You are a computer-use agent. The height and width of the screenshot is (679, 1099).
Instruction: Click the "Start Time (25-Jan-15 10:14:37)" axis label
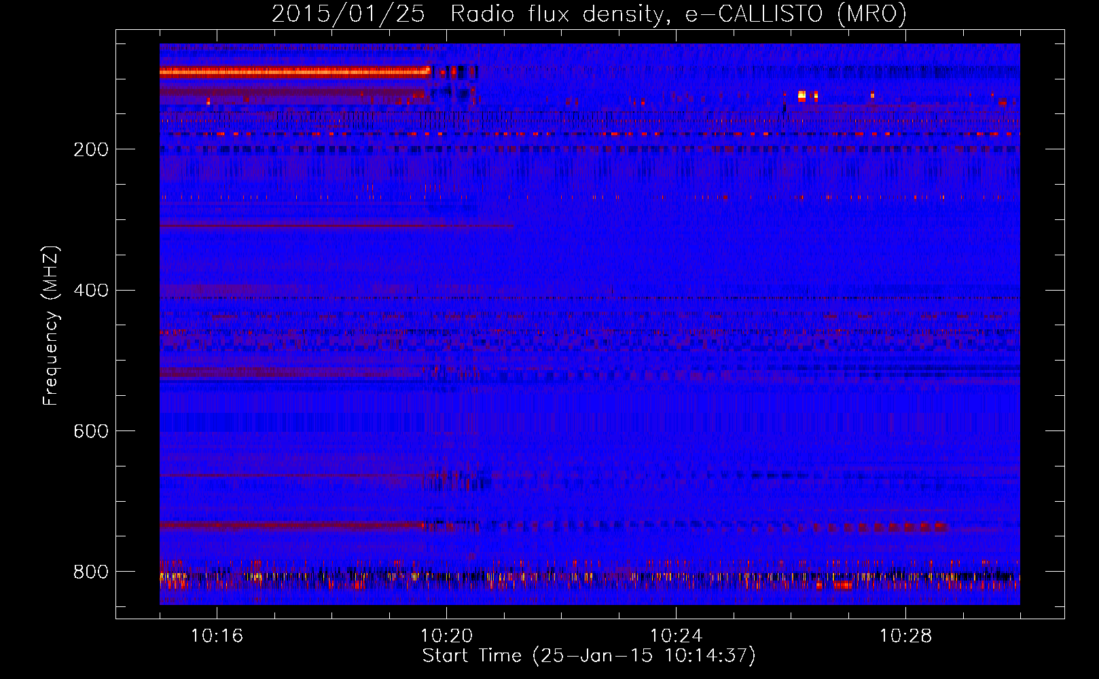tap(589, 656)
